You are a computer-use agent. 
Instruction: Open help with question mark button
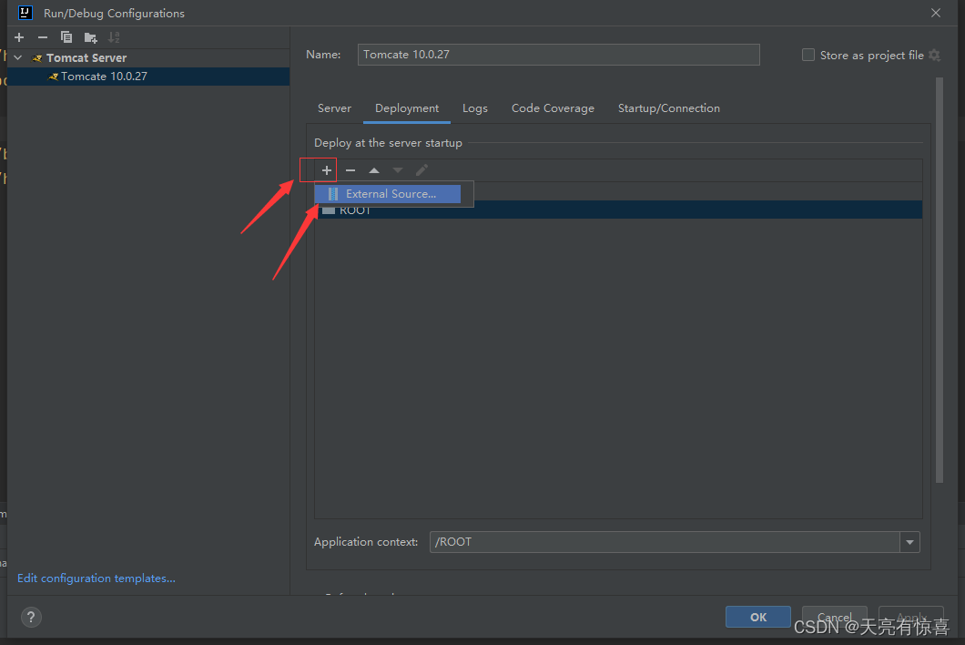point(31,618)
